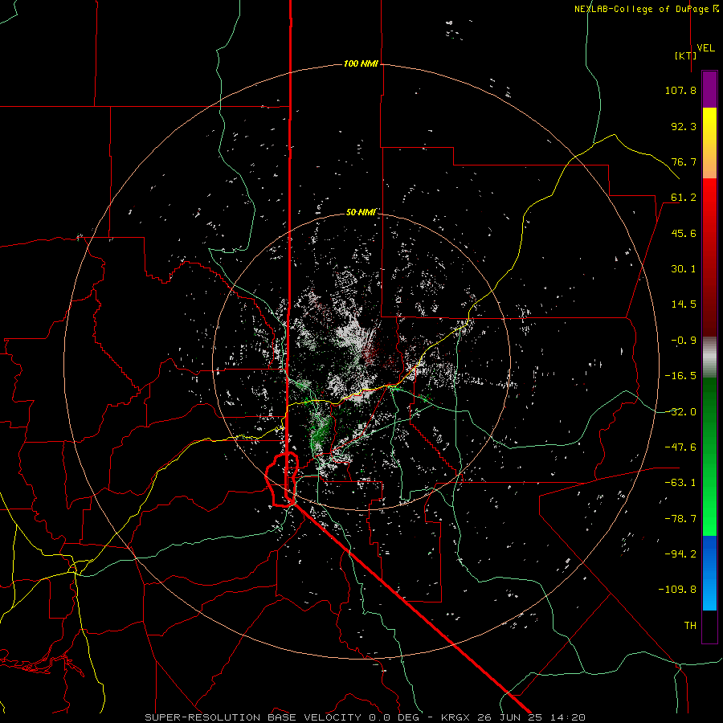Click the purple segment of color bar
723x723 pixels.
[x=709, y=89]
